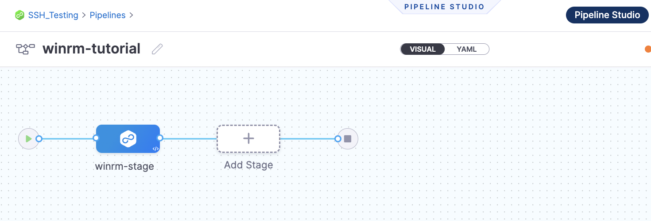Screen dimensions: 651x221
Task: Go to the Pipelines breadcrumb link
Action: 108,15
